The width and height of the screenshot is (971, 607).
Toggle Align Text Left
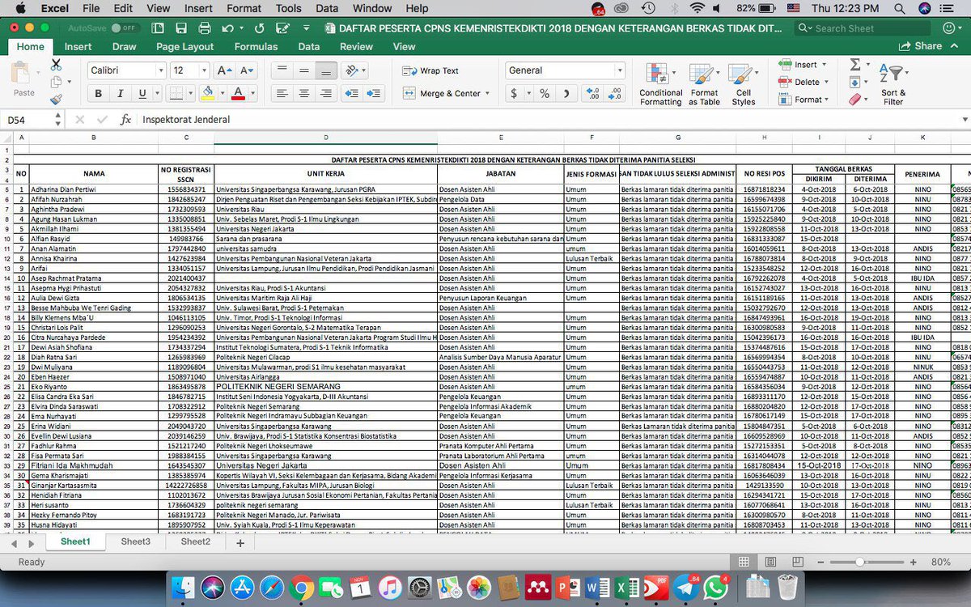point(282,93)
